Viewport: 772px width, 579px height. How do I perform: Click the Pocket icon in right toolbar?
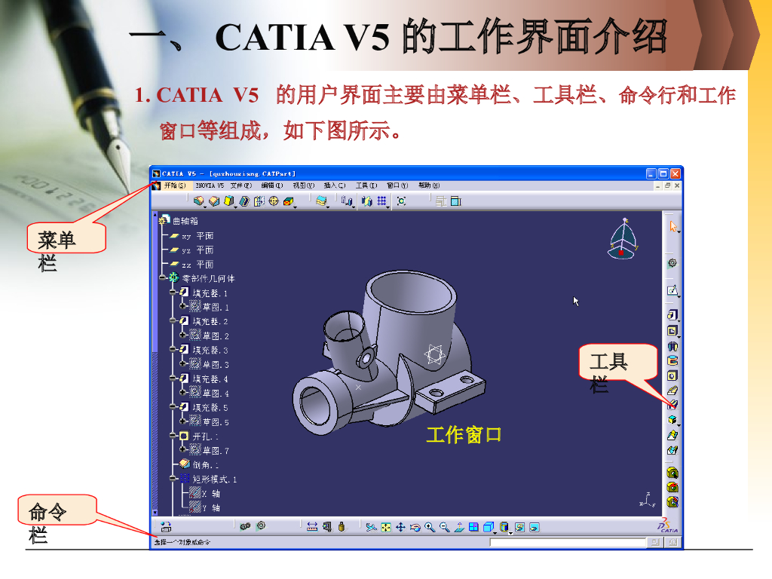672,330
